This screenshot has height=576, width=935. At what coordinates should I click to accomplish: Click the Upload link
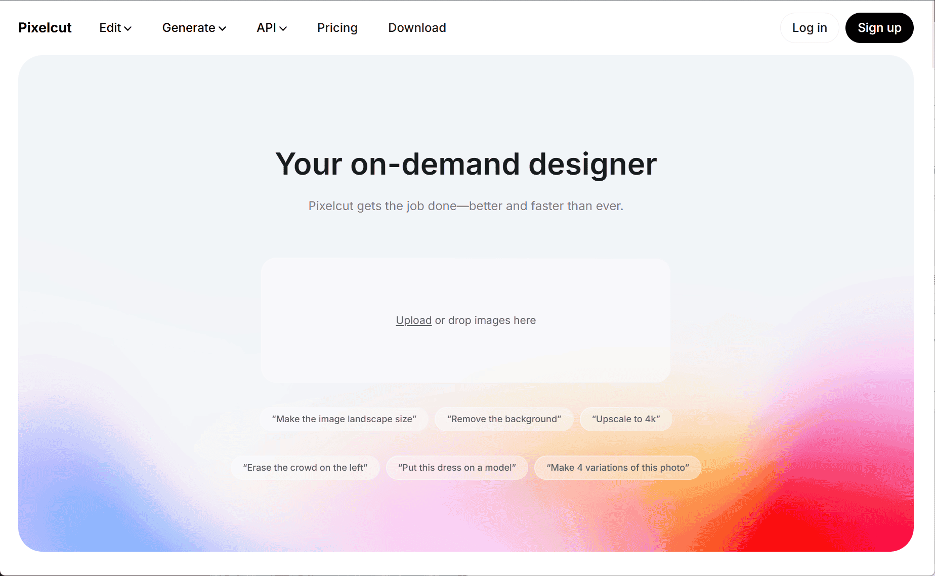pos(413,320)
